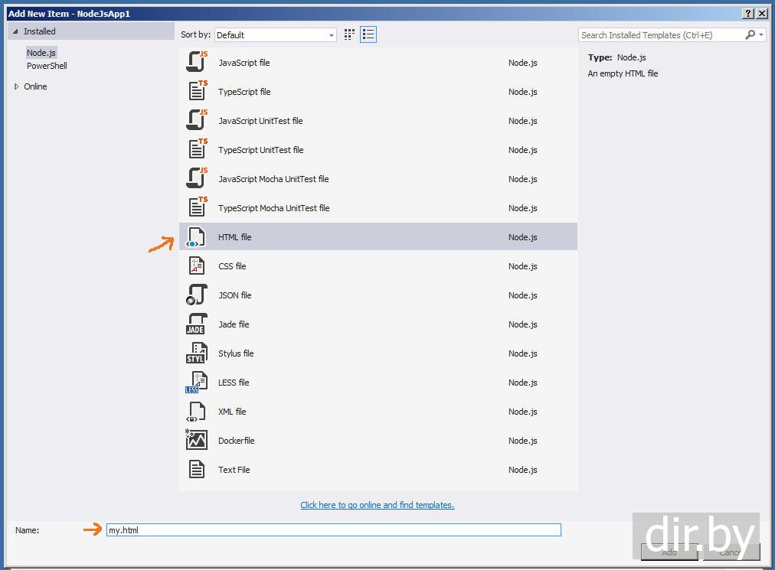Click Node.js type on Dockerfile row
Viewport: 775px width, 570px height.
click(522, 441)
